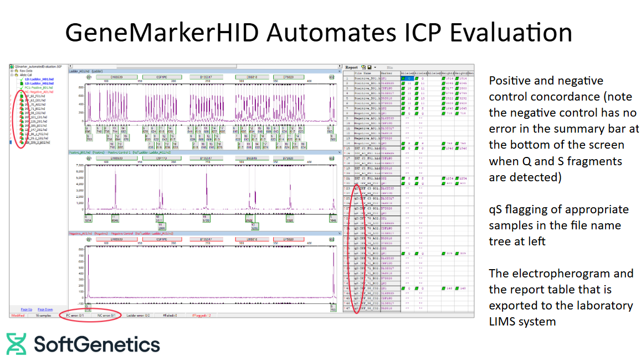Viewport: 641px width, 357px height.
Task: Click the D7S820 marker label in the Negative pane
Action: pos(289,239)
